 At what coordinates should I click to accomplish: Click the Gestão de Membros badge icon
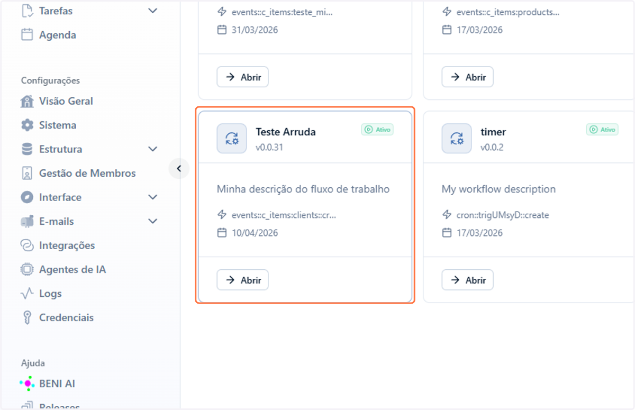27,174
